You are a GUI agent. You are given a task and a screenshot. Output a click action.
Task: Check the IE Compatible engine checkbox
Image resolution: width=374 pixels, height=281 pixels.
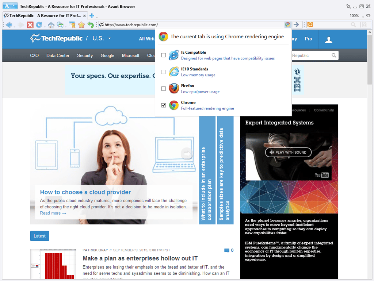pos(163,55)
